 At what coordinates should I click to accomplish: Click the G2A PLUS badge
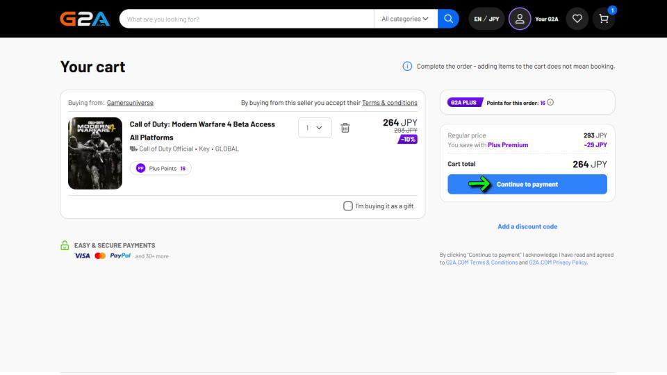click(x=465, y=103)
